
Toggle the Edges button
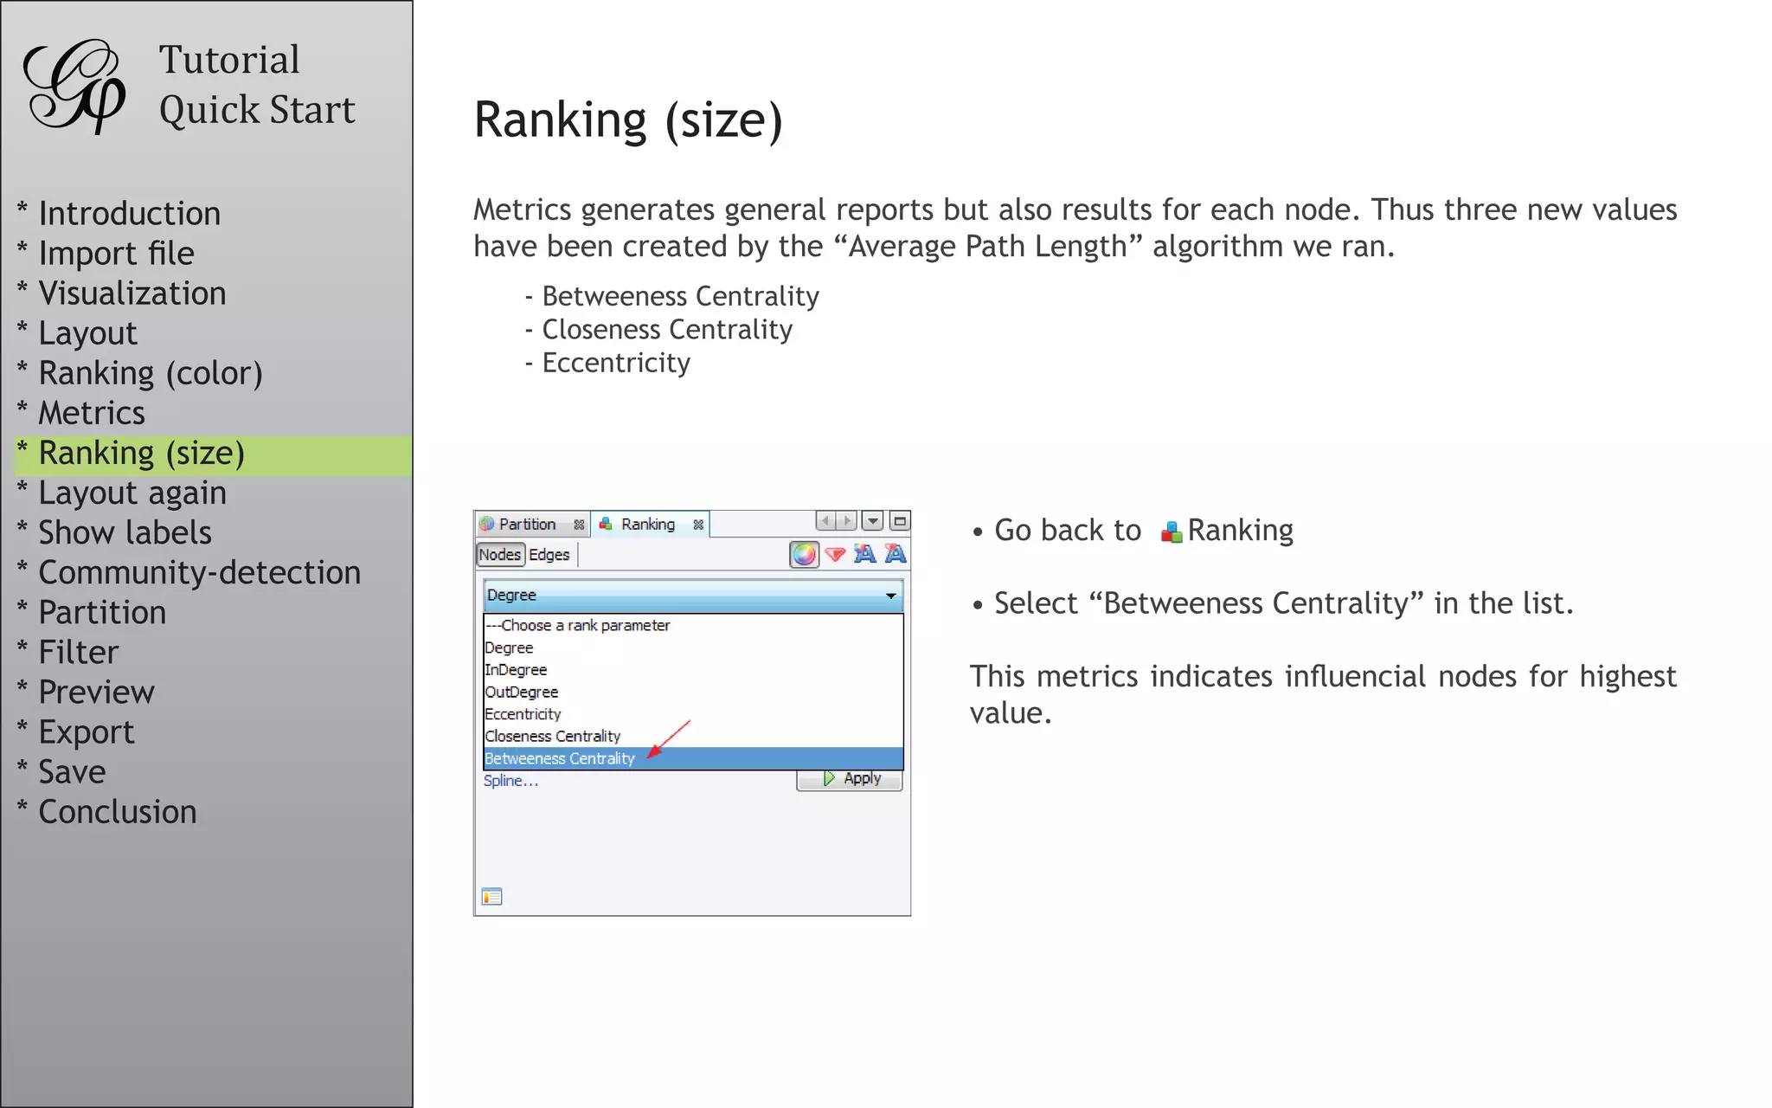(549, 555)
